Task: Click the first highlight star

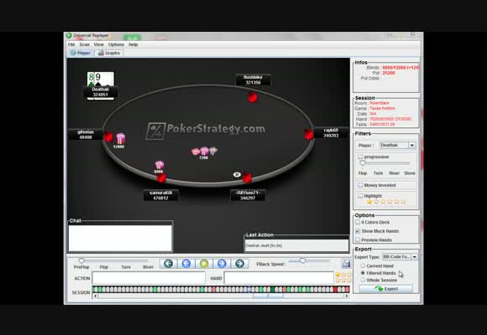Action: [369, 202]
